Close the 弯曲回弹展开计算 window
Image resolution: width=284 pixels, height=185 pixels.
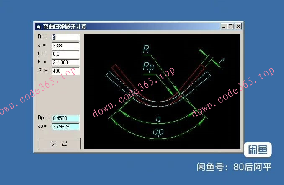pos(238,26)
